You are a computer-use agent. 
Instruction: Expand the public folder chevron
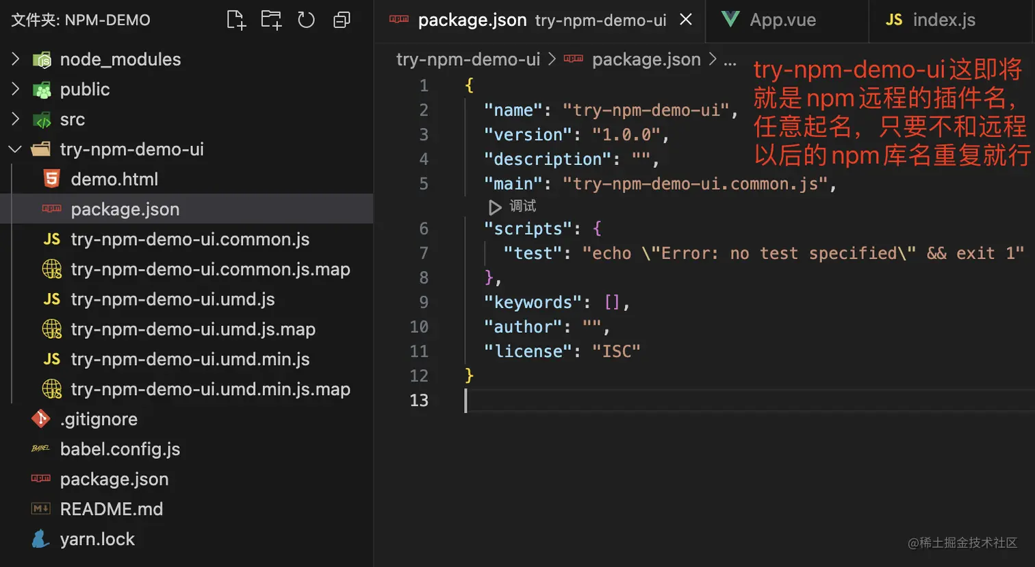15,90
